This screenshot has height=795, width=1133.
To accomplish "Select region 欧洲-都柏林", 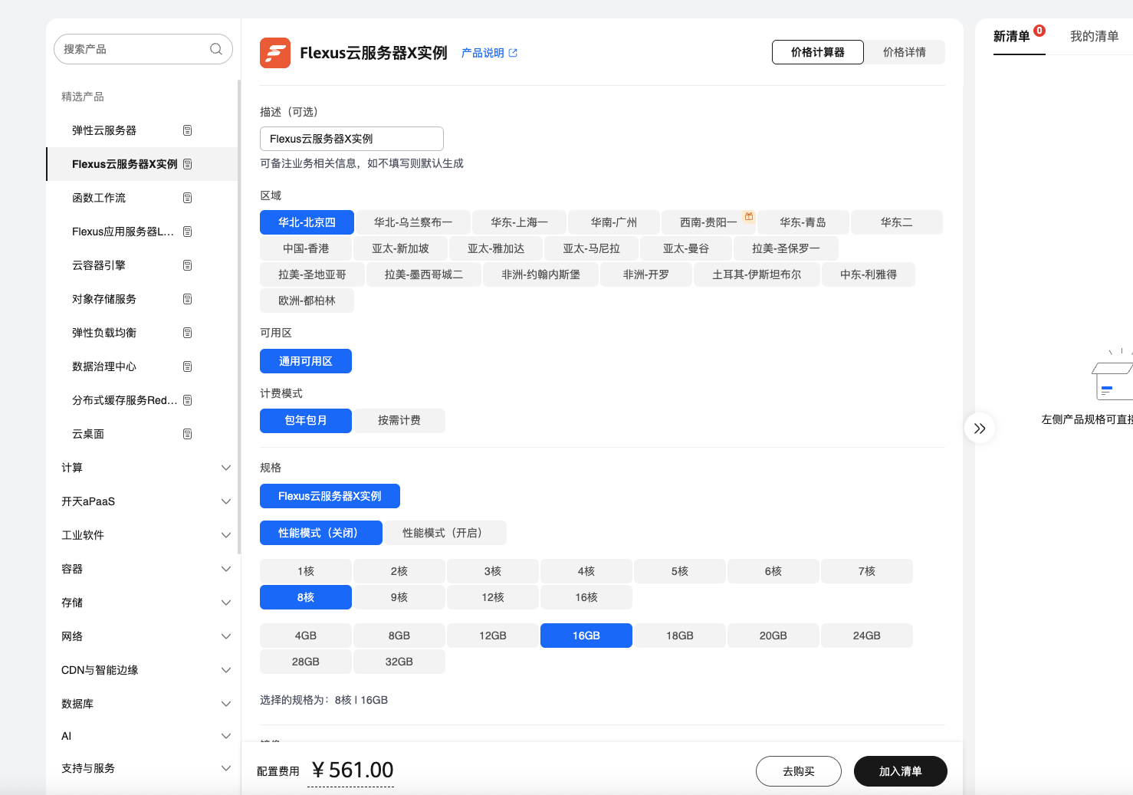I will [x=307, y=301].
